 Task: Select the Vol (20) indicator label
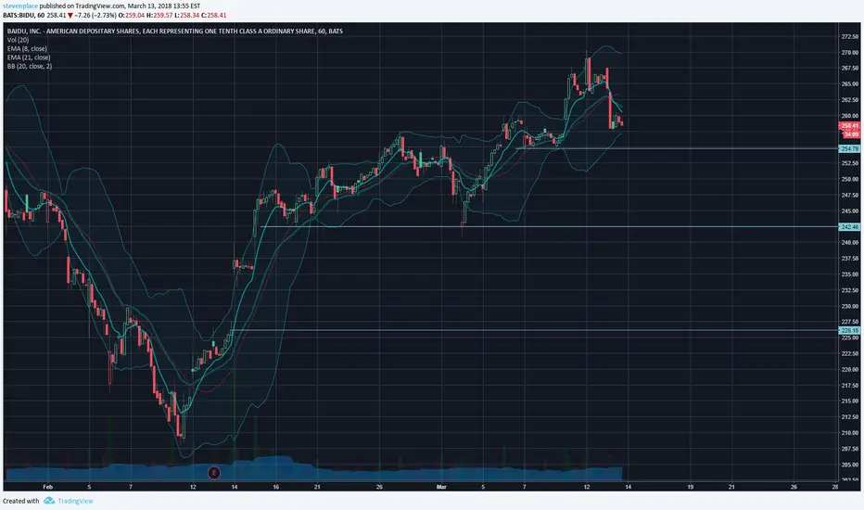(19, 40)
